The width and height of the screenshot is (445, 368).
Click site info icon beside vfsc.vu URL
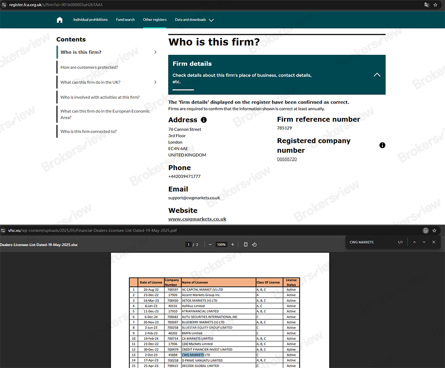(3, 230)
